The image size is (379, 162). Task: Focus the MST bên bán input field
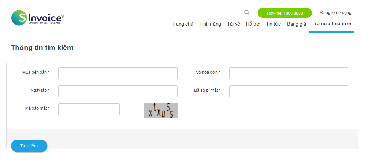118,73
